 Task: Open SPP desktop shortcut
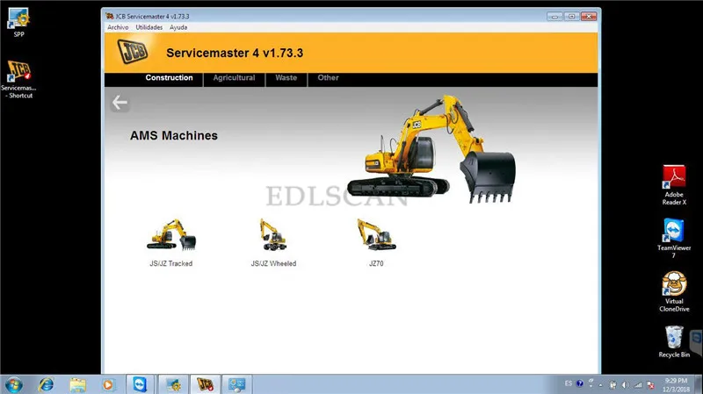click(18, 23)
